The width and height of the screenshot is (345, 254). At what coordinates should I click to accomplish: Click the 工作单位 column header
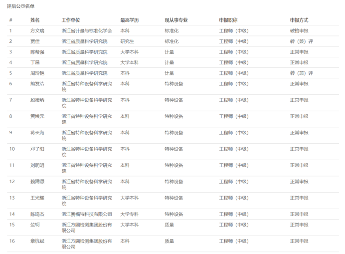tap(70, 20)
